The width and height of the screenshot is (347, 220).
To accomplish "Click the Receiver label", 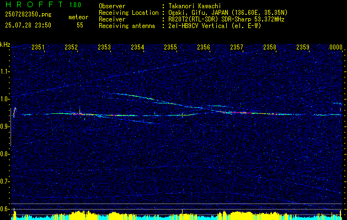I will pos(112,19).
